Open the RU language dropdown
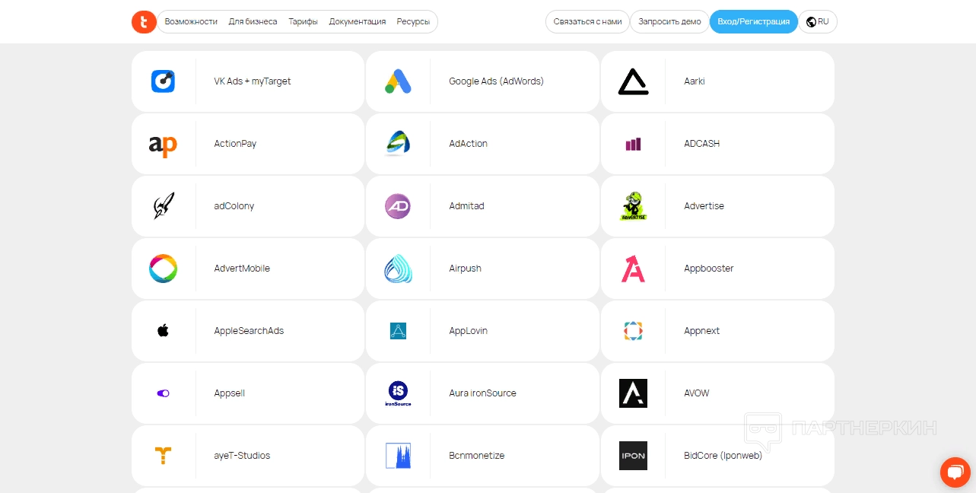 pyautogui.click(x=818, y=22)
